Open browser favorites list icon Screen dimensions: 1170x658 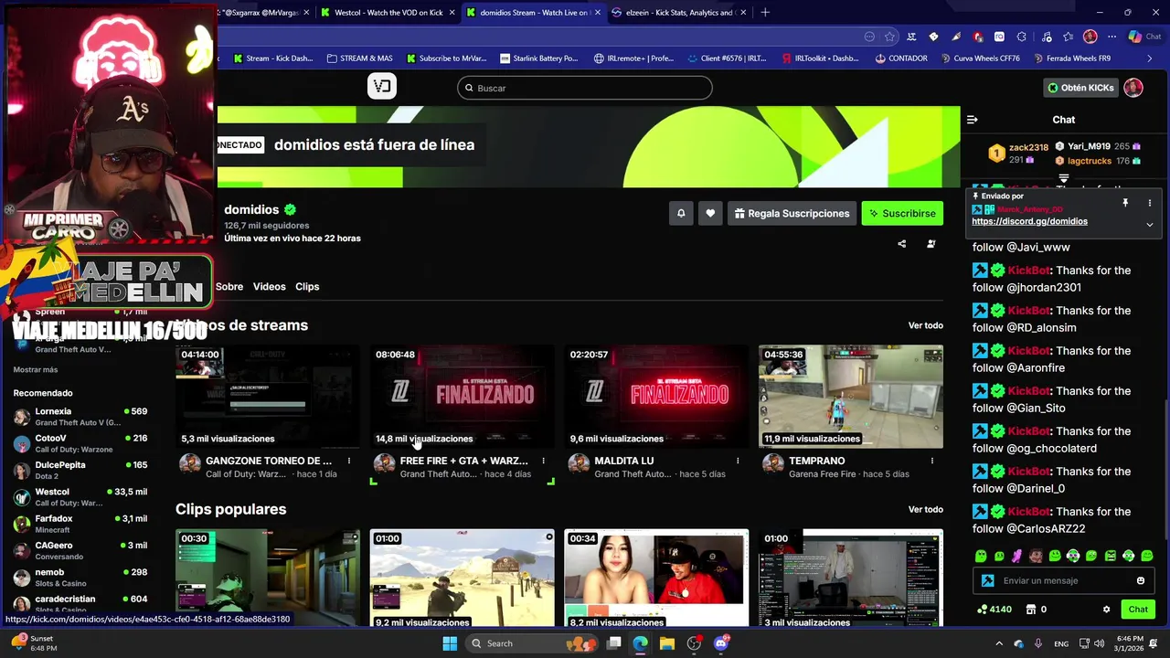(x=1069, y=37)
